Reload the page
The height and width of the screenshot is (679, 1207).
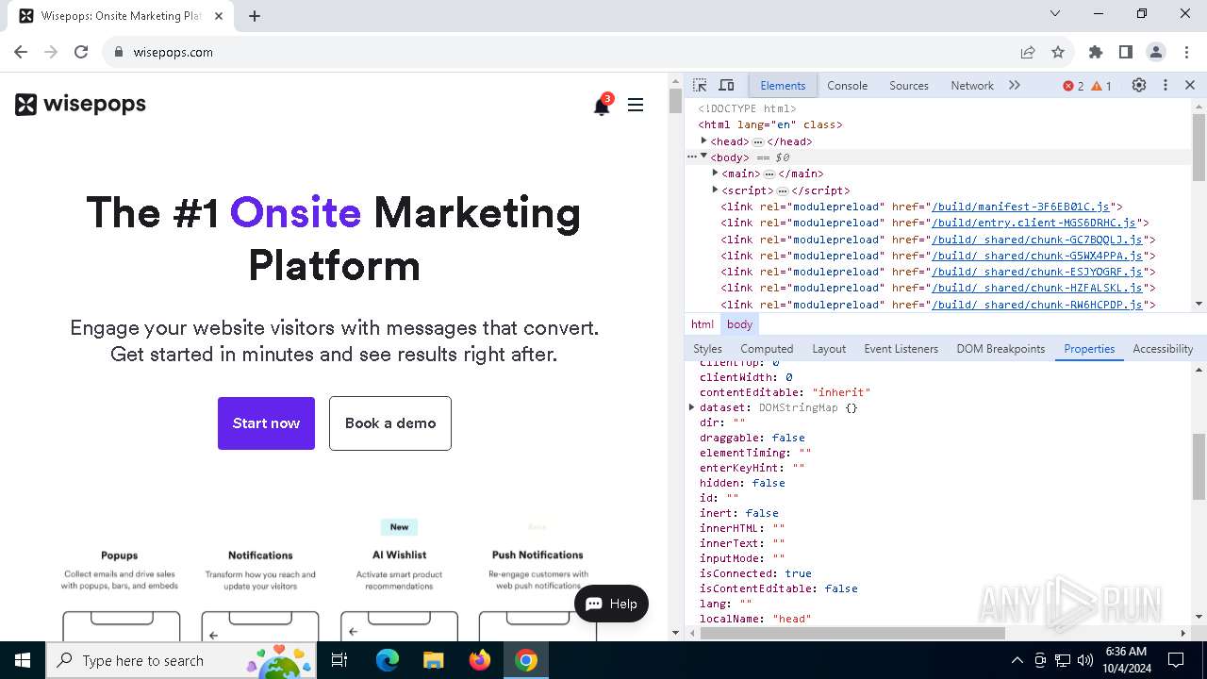[81, 52]
